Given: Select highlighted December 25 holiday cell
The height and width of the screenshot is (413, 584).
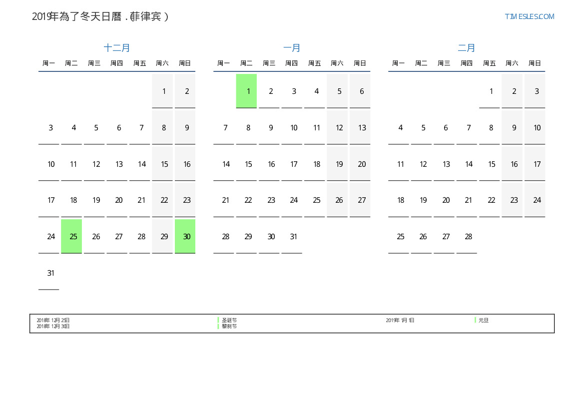Looking at the screenshot, I should tap(71, 236).
